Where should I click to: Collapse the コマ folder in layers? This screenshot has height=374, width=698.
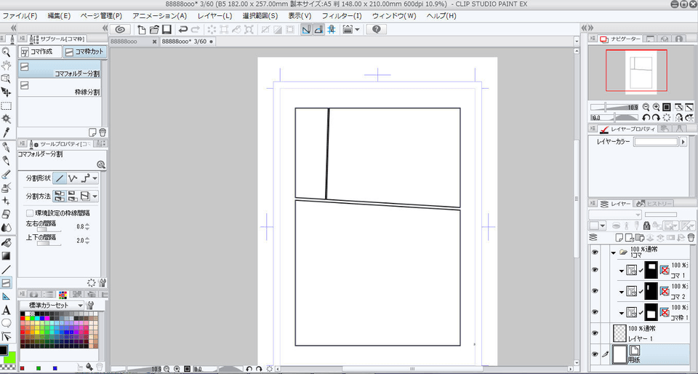[613, 253]
